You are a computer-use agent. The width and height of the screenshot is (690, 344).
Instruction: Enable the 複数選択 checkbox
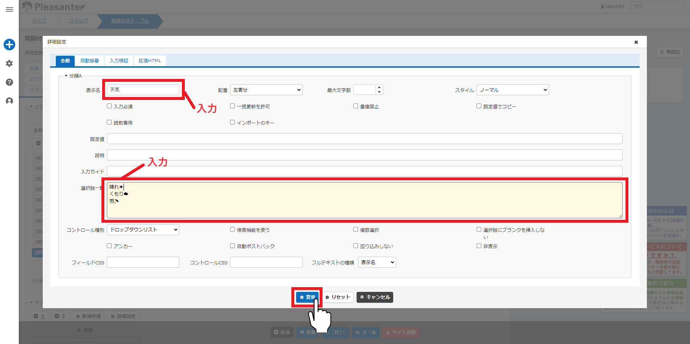pyautogui.click(x=356, y=230)
